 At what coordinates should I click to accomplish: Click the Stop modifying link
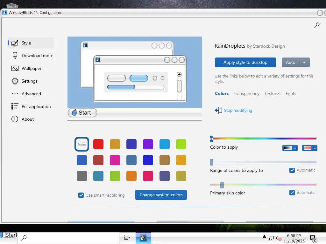[238, 110]
